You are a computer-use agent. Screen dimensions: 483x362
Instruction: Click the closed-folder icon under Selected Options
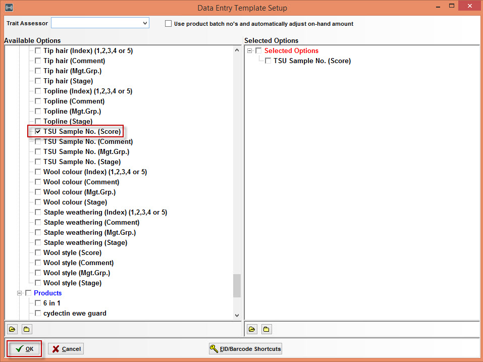tap(266, 329)
